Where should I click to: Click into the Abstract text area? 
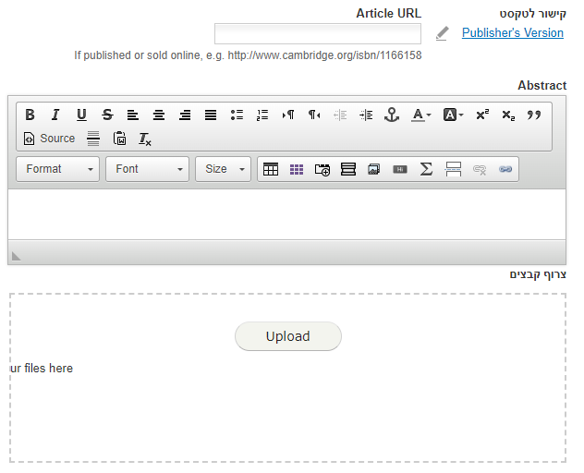click(286, 214)
